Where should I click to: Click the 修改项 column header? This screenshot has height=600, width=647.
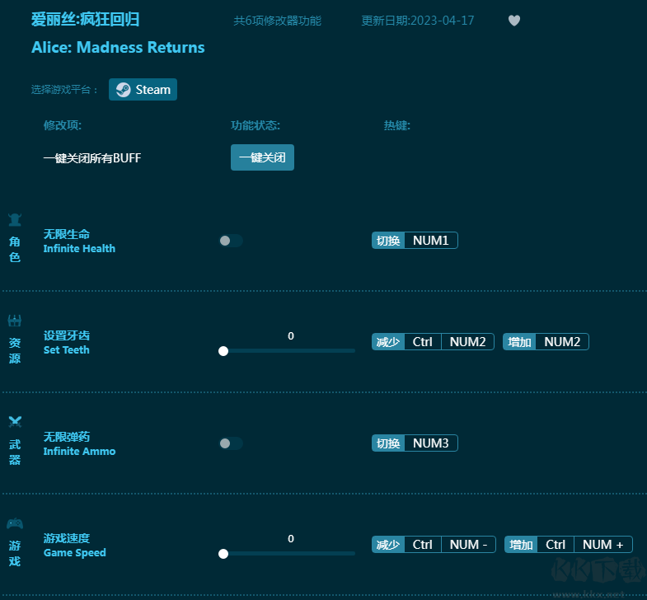pos(63,125)
